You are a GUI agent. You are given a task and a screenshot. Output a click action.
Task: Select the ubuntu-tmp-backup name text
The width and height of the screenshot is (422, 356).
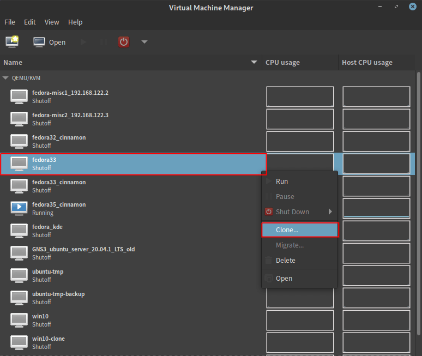pyautogui.click(x=58, y=294)
